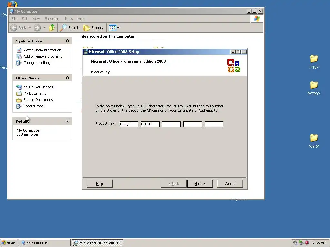
Task: Click the 7:36 AM clock
Action: (x=319, y=243)
